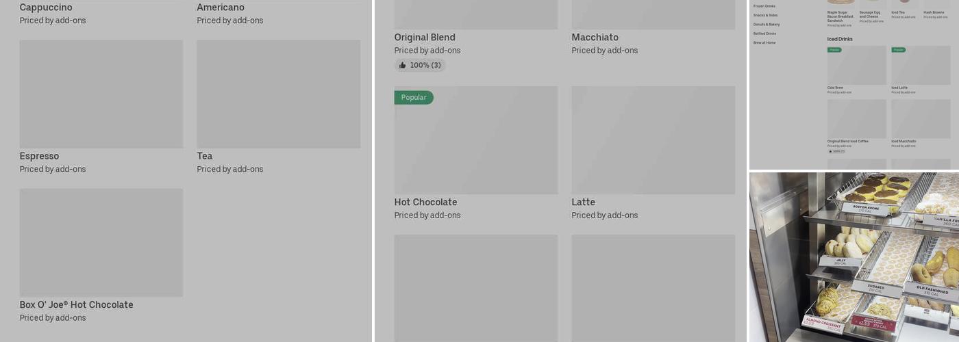Screen dimensions: 959x342
Task: Jump to the Bottled Drinks section
Action: click(764, 34)
